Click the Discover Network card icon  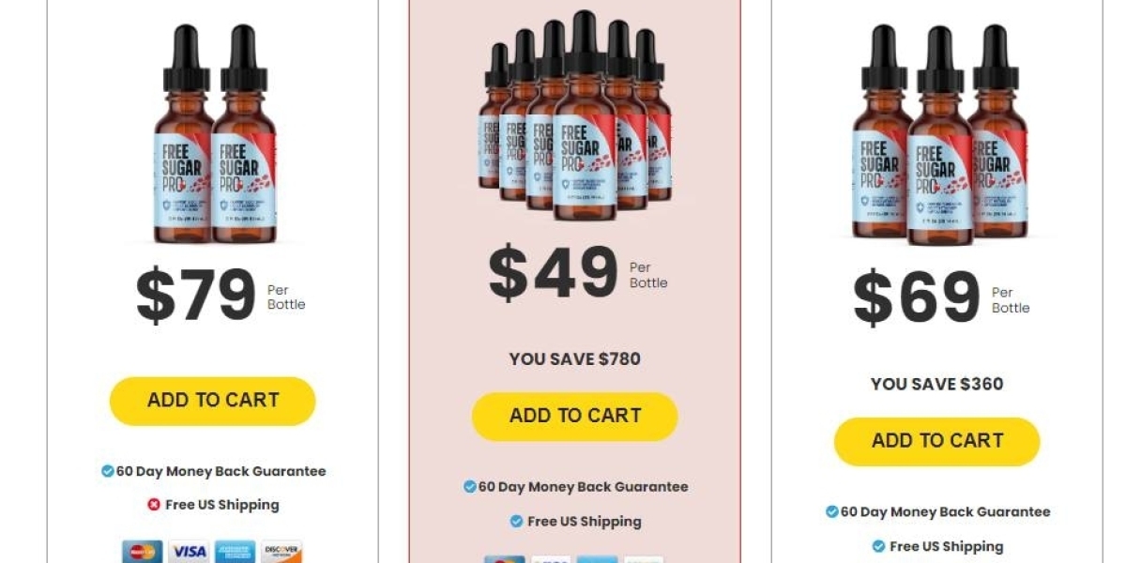281,552
